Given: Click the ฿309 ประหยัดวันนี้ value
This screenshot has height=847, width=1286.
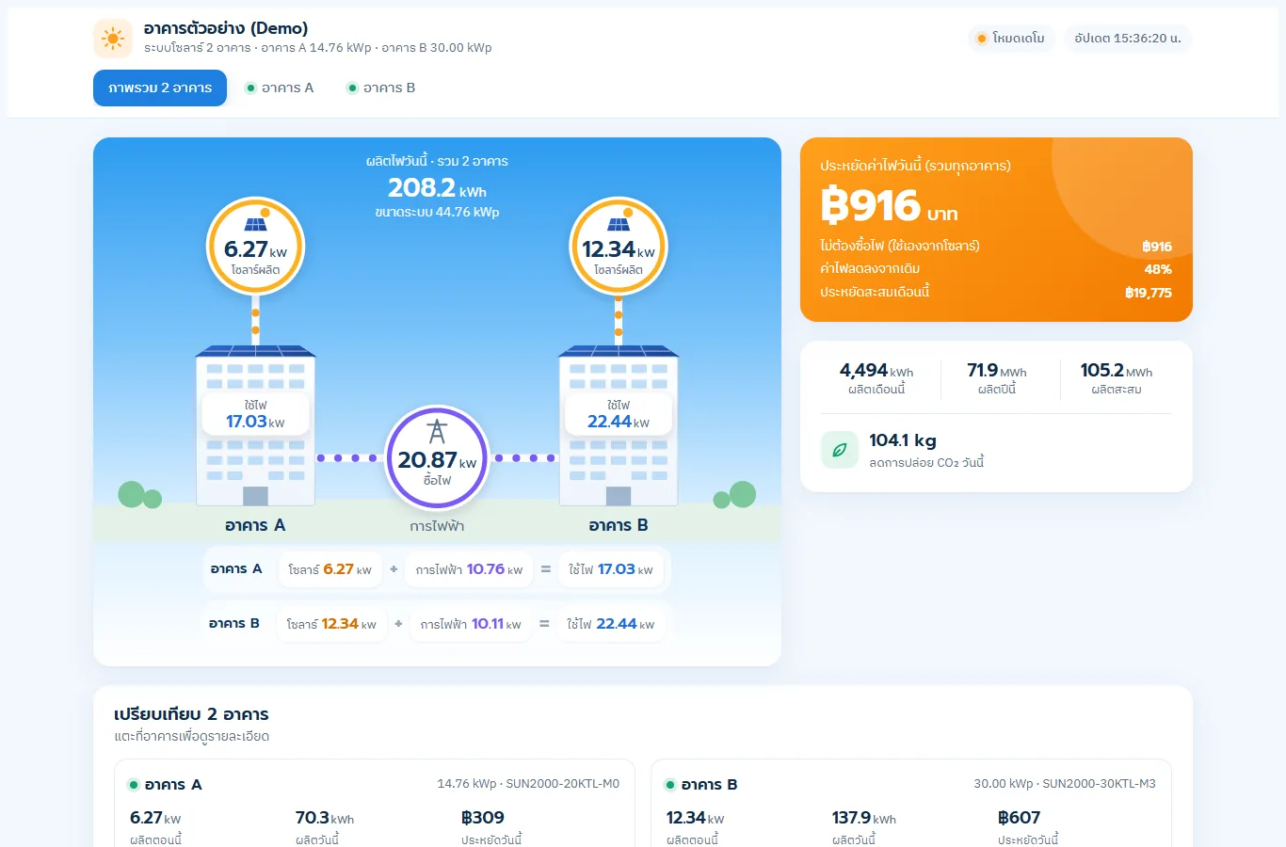Looking at the screenshot, I should tap(483, 818).
